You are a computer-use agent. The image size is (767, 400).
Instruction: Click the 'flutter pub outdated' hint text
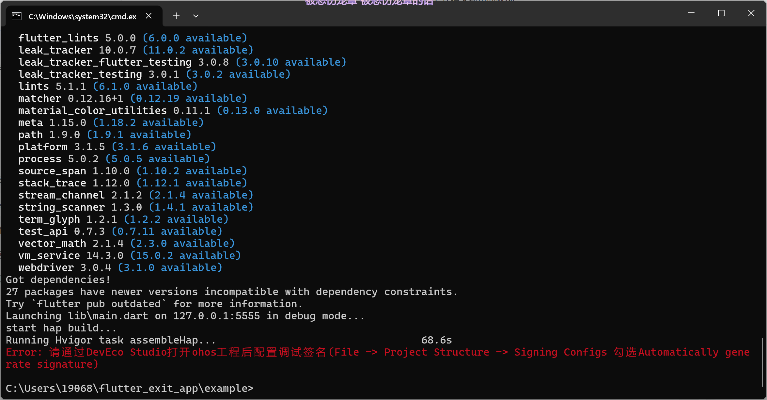coord(99,304)
